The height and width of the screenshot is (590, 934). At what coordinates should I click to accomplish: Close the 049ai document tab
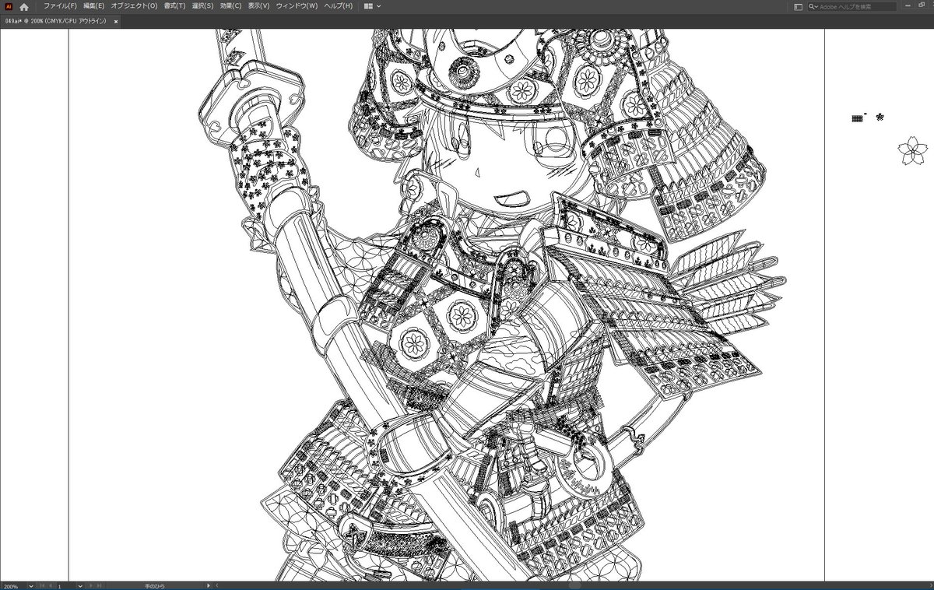click(116, 21)
